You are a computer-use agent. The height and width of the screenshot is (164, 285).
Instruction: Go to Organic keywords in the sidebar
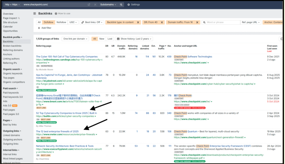point(13,74)
